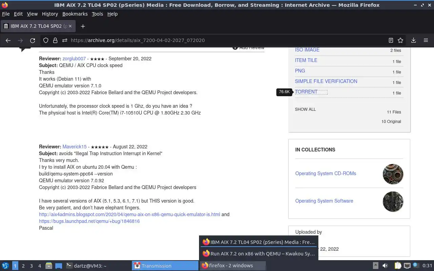Open the Firefox hamburger application menu

426,40
